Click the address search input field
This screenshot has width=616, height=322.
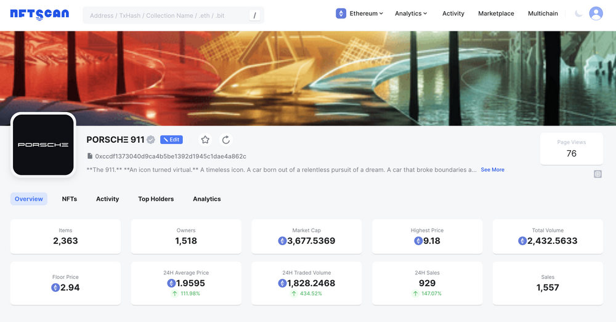click(166, 15)
